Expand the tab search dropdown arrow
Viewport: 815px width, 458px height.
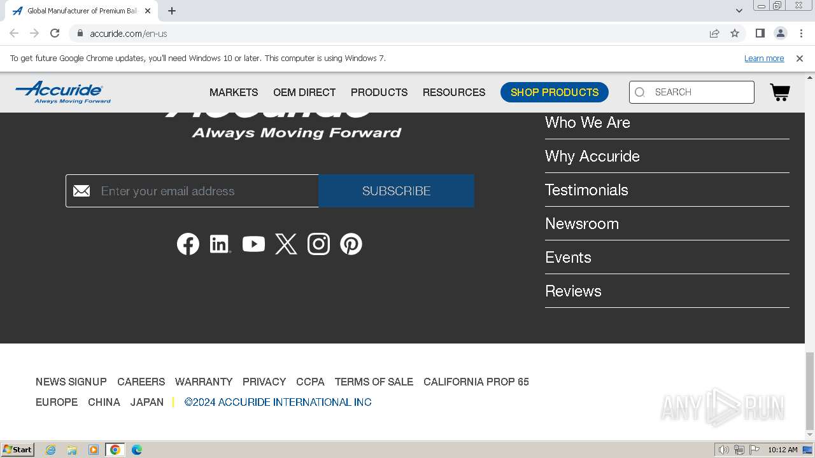[x=739, y=11]
